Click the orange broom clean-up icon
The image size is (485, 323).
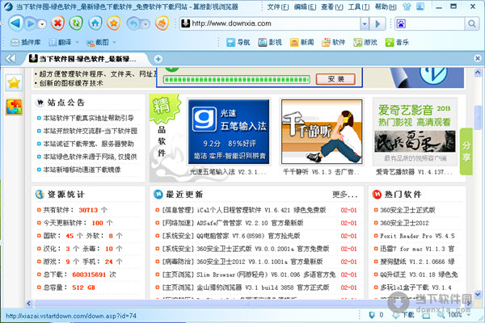162,23
